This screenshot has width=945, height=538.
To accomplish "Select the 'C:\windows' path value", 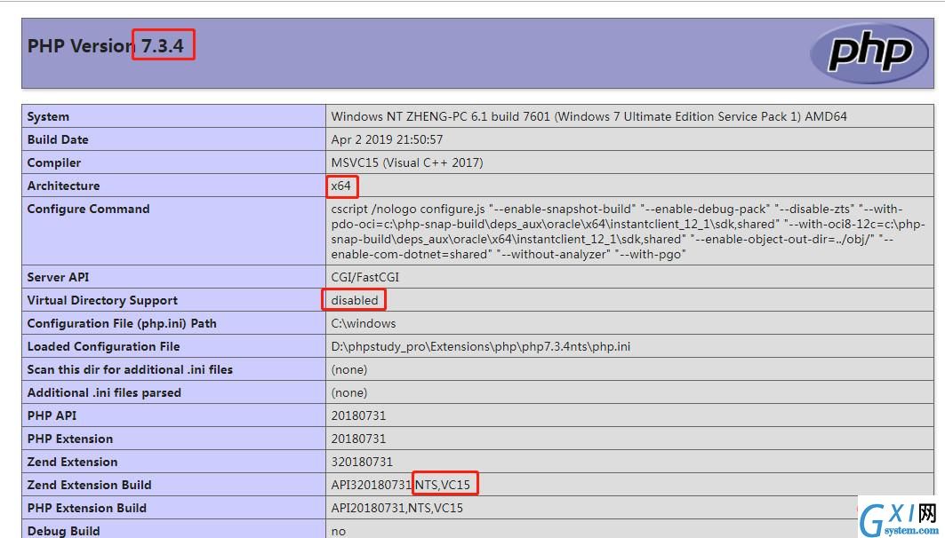I will 364,324.
